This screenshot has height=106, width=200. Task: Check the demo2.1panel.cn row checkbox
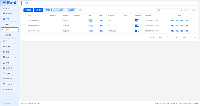(26, 26)
